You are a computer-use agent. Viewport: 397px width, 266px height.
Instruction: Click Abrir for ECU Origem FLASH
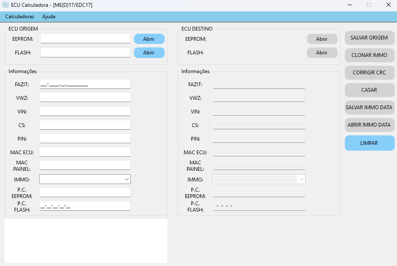[x=149, y=53]
